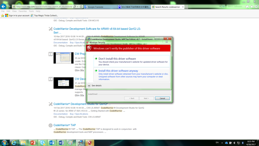Click the Add to Favorites bar star icon
259x146 pixels.
tap(3, 16)
